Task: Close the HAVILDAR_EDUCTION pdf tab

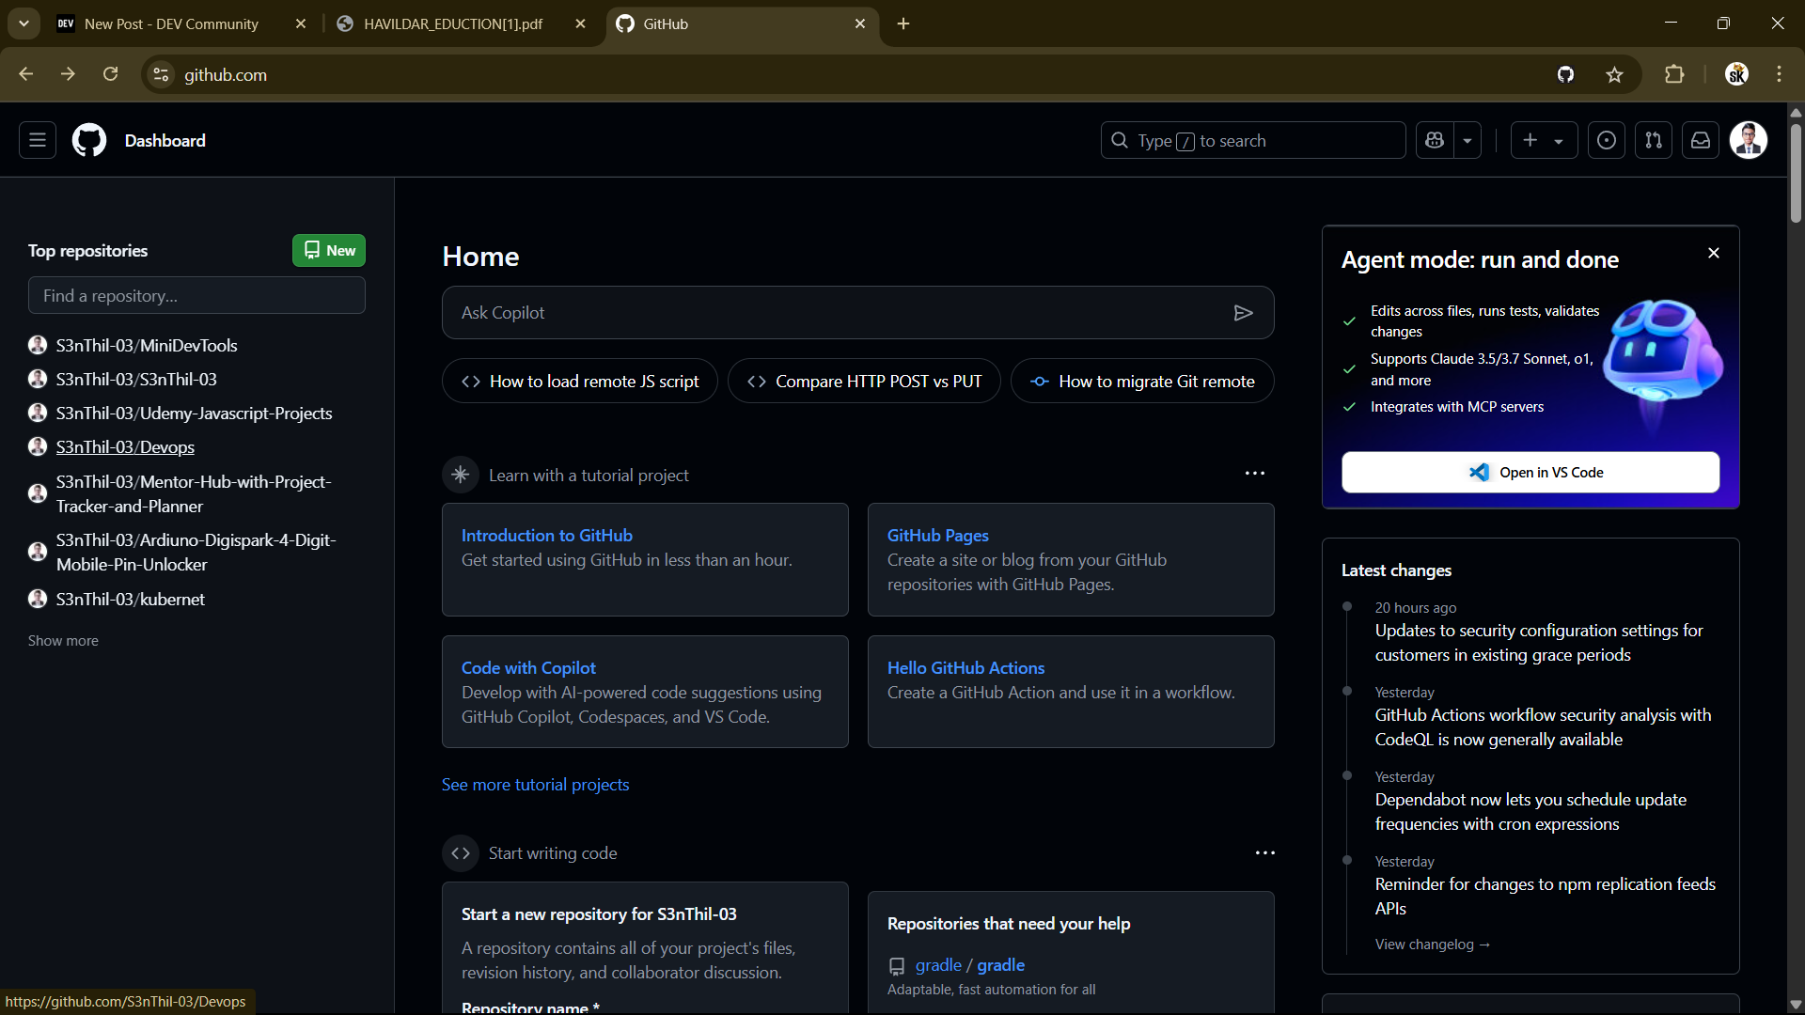Action: click(580, 23)
